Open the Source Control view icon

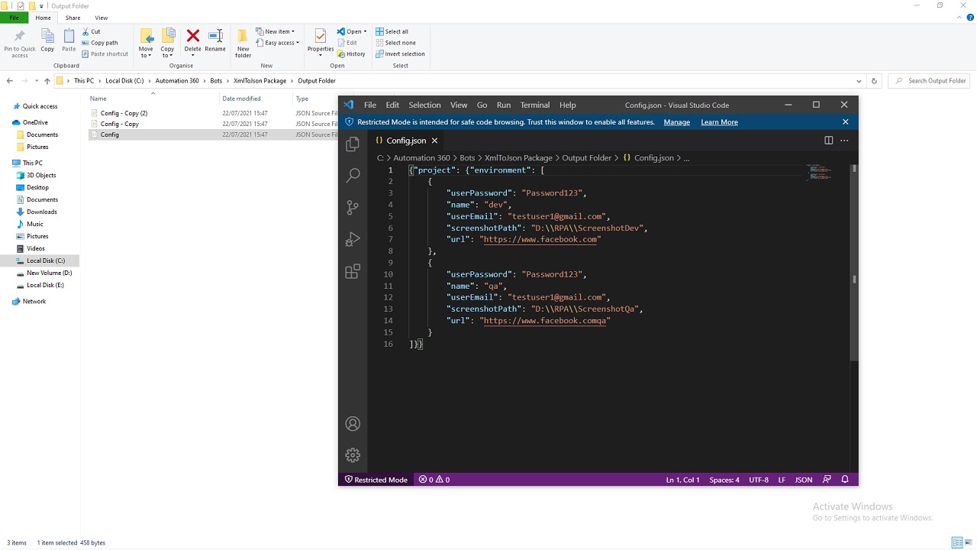click(x=353, y=207)
